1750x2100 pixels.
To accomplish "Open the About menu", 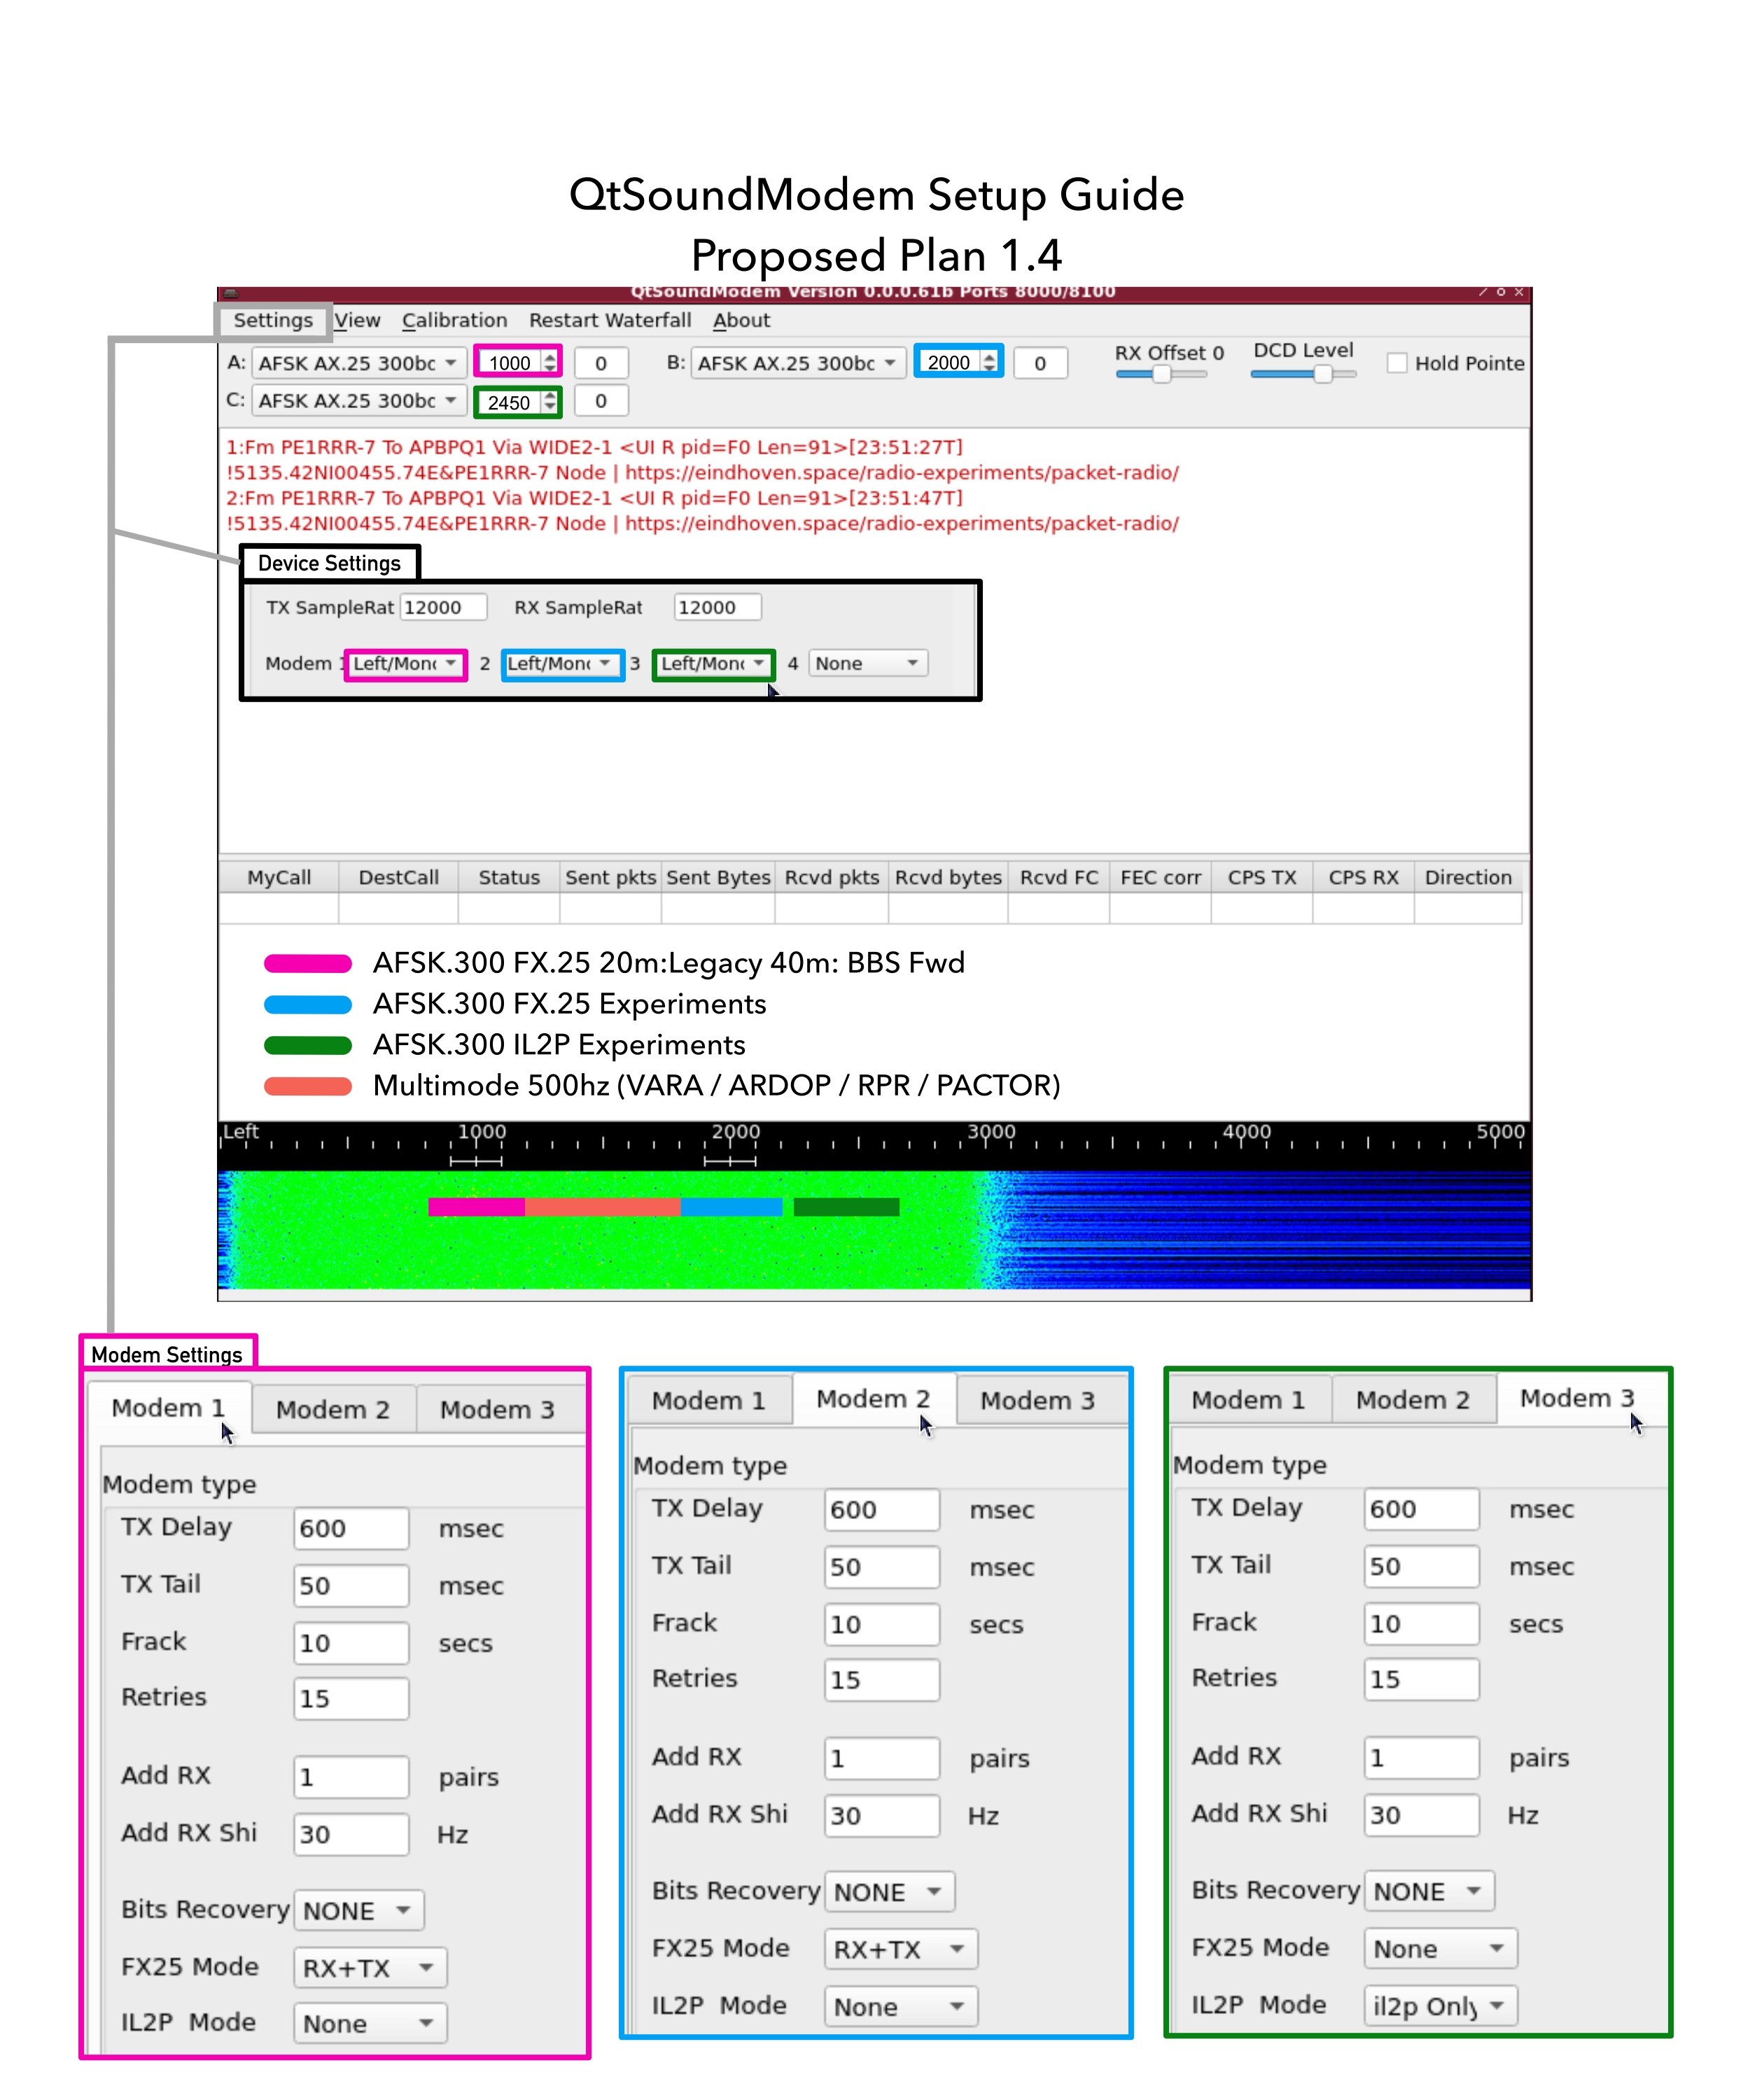I will pos(741,321).
